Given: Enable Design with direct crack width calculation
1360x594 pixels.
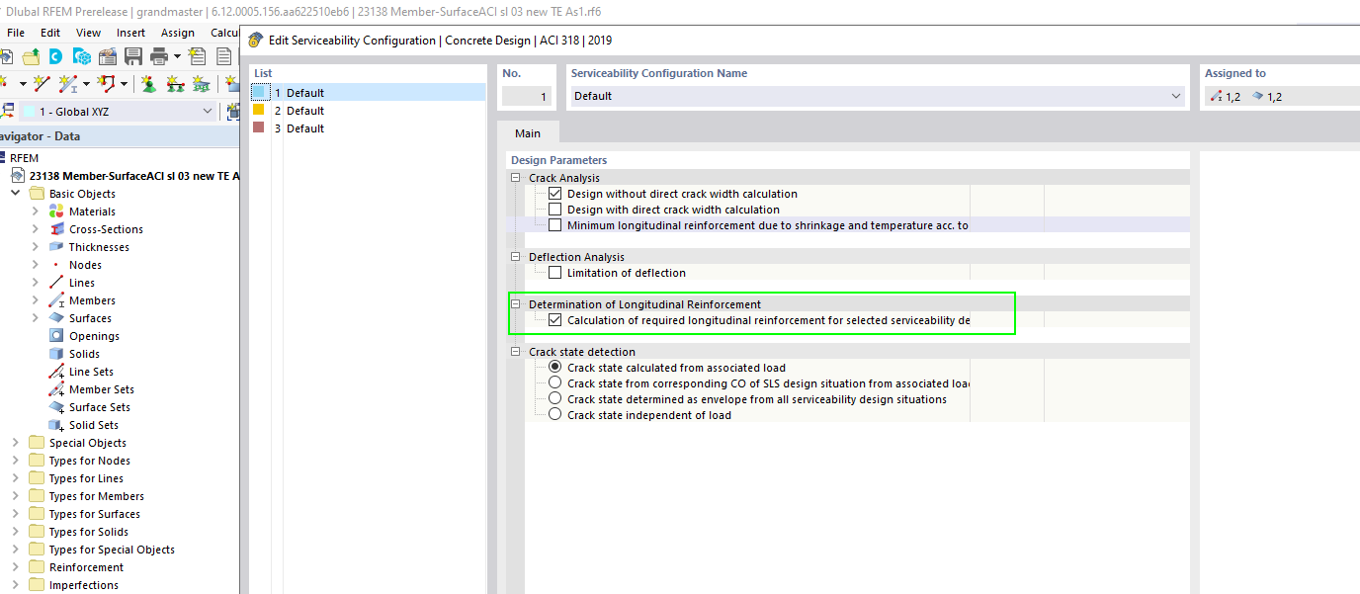Looking at the screenshot, I should (554, 210).
